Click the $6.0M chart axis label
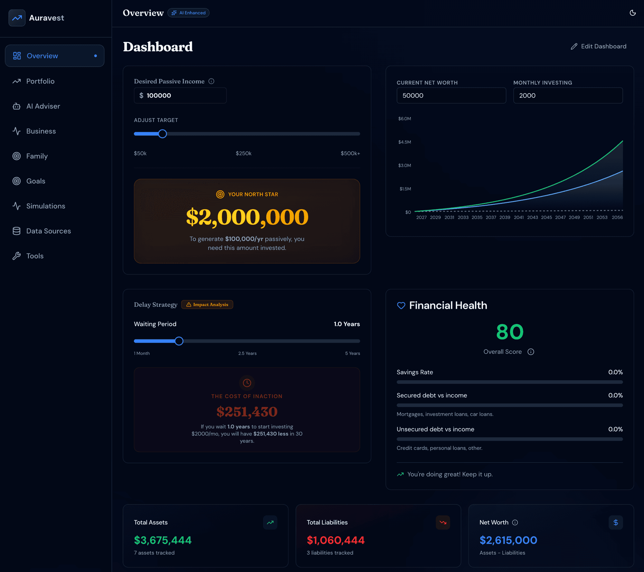 pyautogui.click(x=404, y=119)
